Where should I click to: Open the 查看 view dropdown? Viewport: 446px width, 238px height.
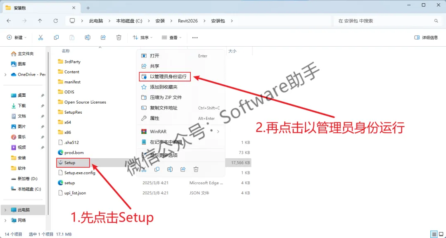tap(172, 37)
